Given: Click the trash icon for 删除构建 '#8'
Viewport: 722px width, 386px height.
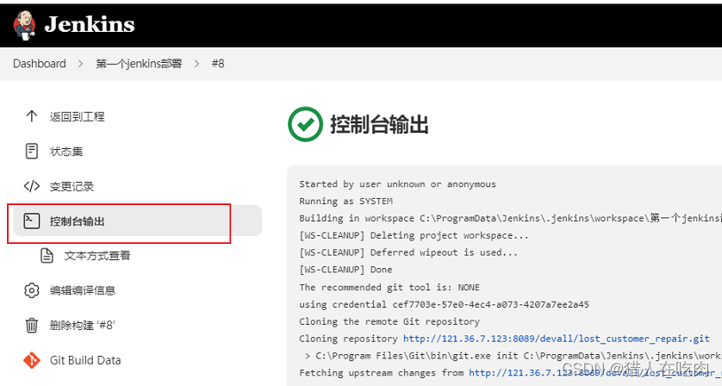Looking at the screenshot, I should click(32, 325).
